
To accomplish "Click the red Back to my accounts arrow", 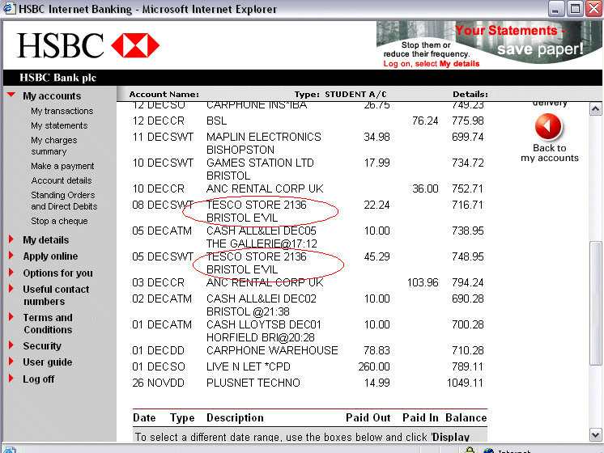I will tap(548, 127).
